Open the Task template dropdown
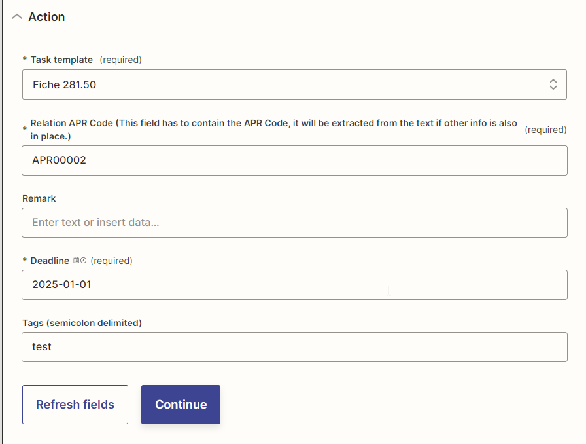The width and height of the screenshot is (586, 444). (294, 84)
